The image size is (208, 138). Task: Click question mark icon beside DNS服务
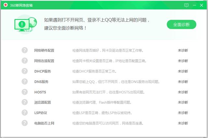coord(25,81)
